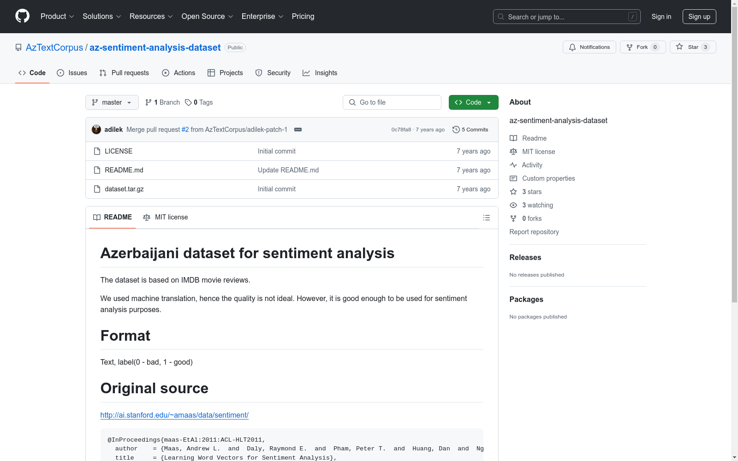Open adilek's avatar thumbnail
738x461 pixels.
(x=96, y=130)
